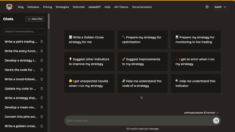Delete the 'Write a pairs trading' chat

pyautogui.click(x=42, y=42)
